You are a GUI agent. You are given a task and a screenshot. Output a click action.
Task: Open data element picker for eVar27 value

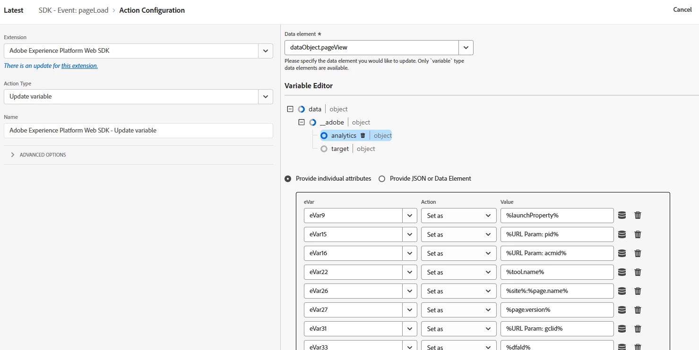click(622, 310)
